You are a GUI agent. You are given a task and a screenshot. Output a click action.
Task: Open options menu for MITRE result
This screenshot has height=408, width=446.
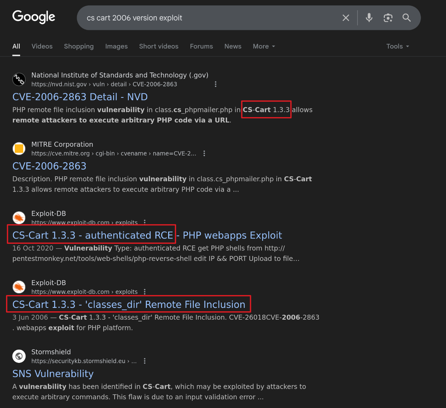[204, 154]
